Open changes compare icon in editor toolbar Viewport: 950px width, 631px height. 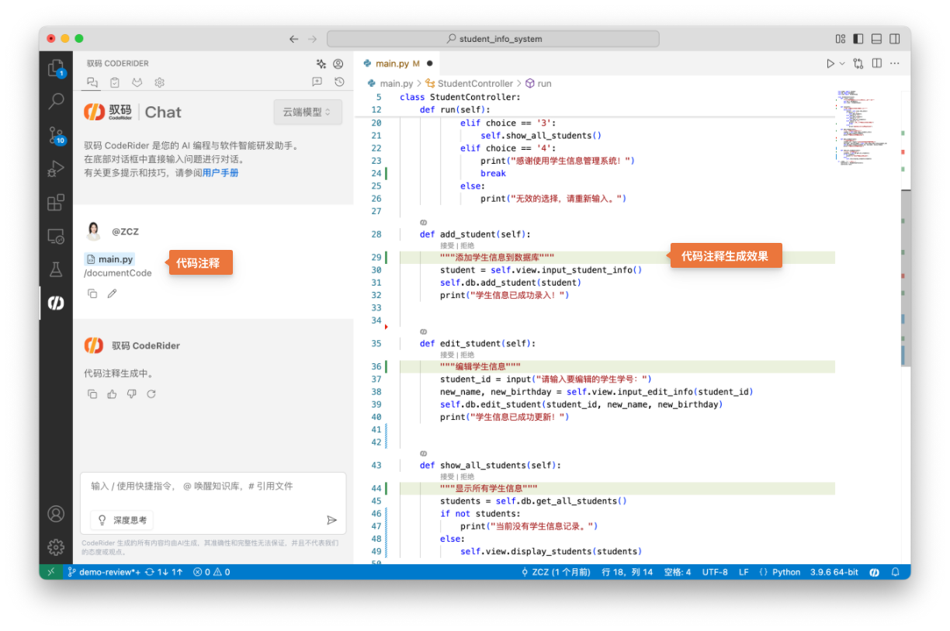(858, 64)
